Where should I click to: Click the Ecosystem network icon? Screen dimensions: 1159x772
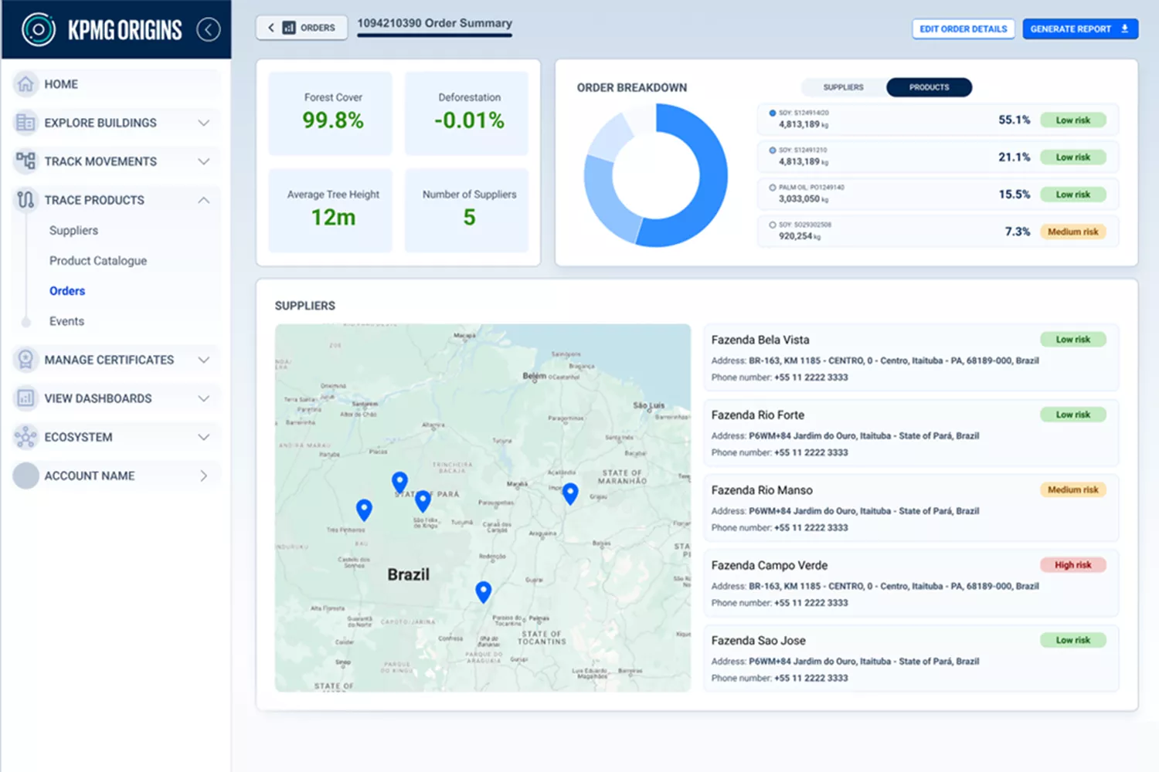pyautogui.click(x=25, y=437)
